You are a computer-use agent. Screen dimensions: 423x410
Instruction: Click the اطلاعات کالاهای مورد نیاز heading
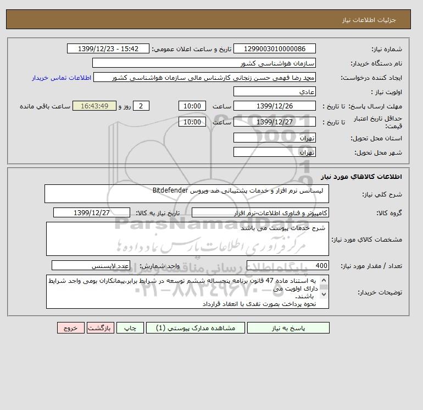361,177
